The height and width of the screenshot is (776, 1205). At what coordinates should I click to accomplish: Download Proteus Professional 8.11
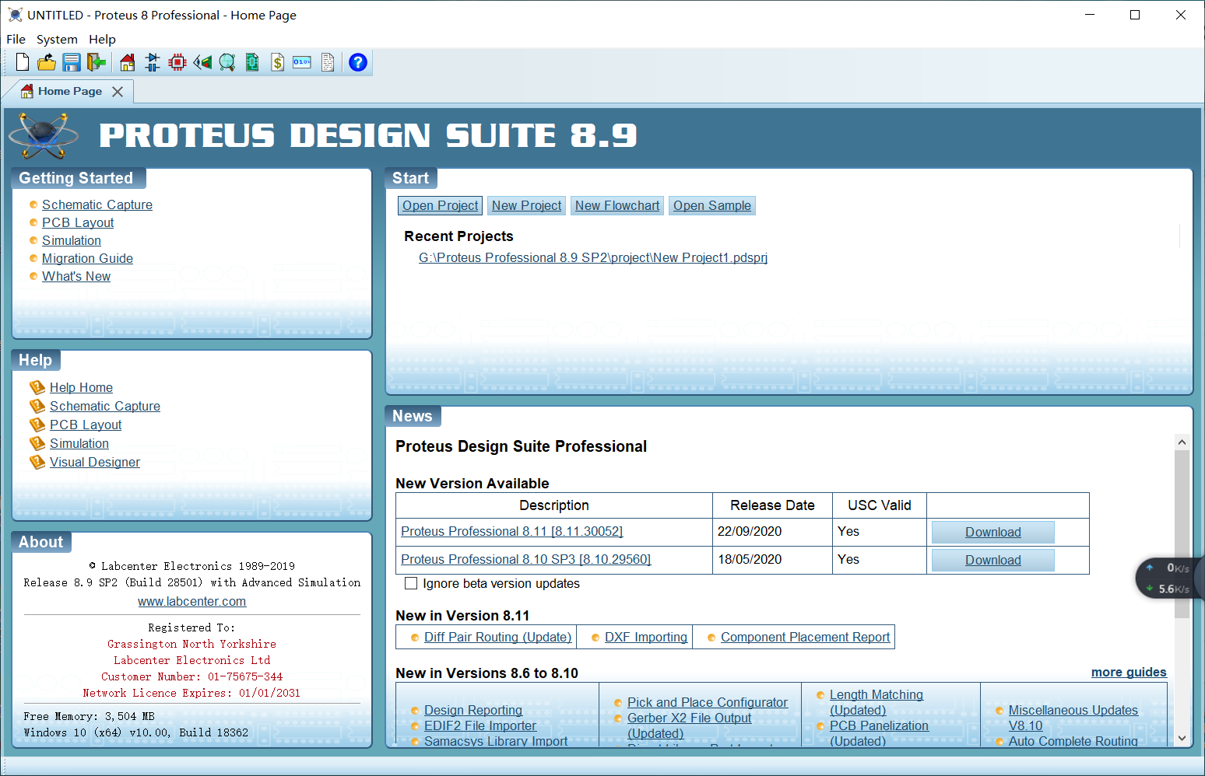(992, 532)
